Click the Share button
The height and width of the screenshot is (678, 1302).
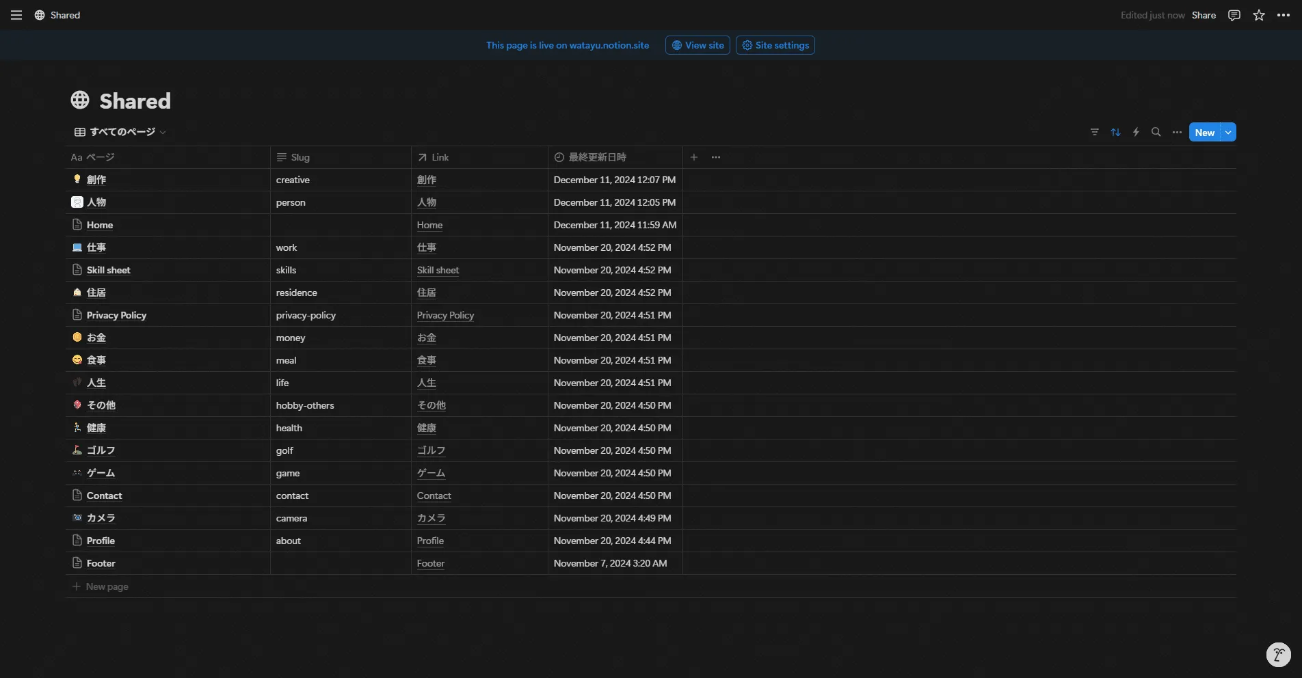(1204, 15)
